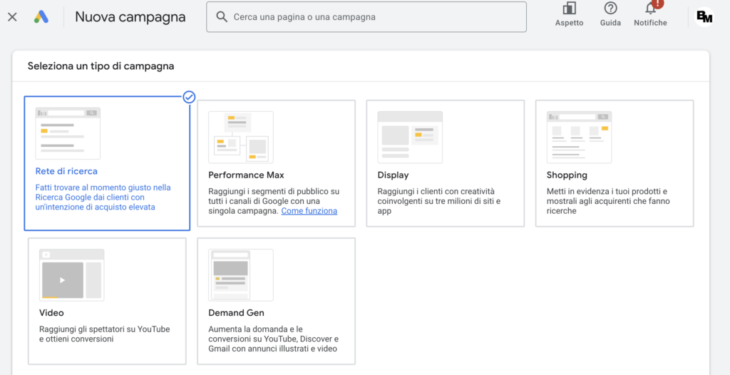Open Notifiche bell icon

click(x=650, y=9)
